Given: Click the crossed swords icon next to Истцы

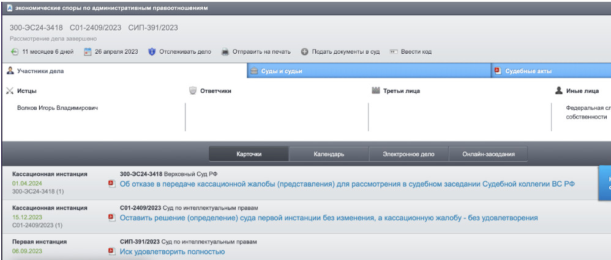Looking at the screenshot, I should coord(10,91).
